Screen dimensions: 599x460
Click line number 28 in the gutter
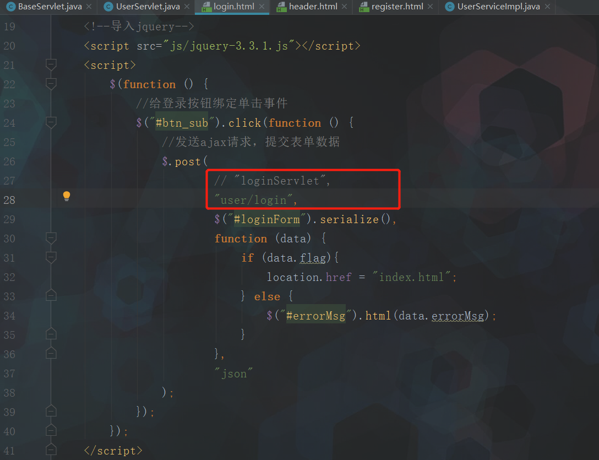click(x=9, y=200)
